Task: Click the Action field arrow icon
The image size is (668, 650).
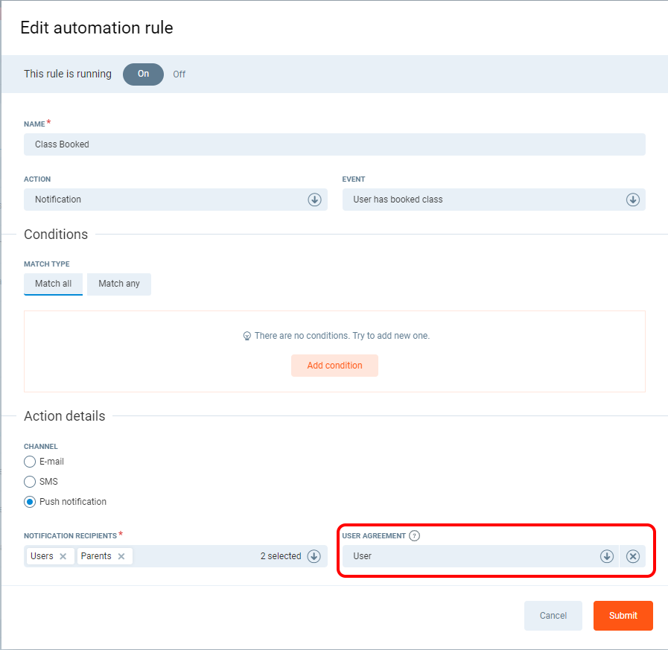Action: 314,200
